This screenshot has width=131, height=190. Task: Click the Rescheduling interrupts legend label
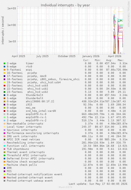click(25, 143)
